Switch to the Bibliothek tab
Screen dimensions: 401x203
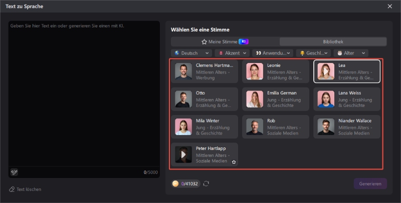[333, 42]
